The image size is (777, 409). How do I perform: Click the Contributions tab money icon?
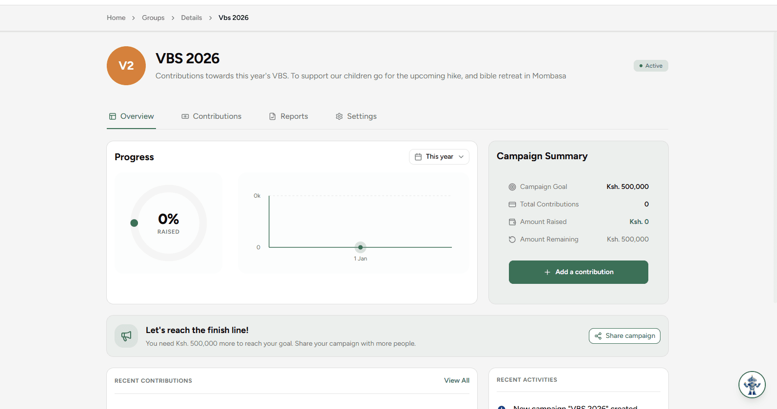pos(185,116)
